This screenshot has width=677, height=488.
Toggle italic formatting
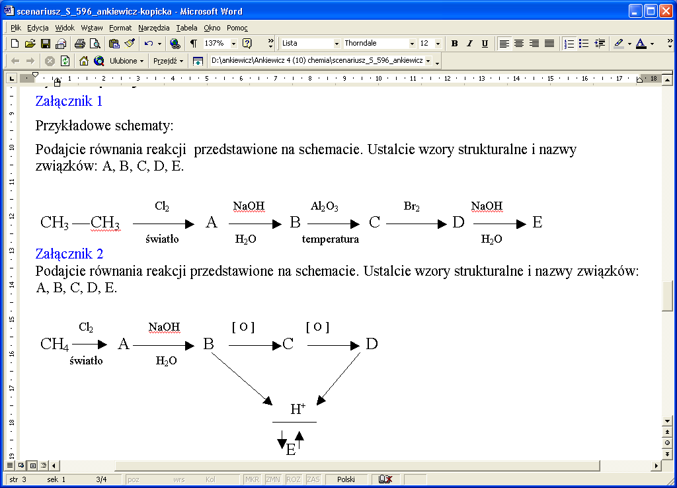[x=470, y=43]
